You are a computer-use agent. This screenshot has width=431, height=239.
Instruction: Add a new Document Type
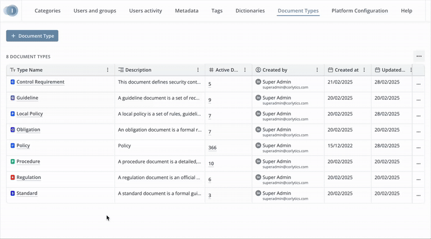[x=32, y=36]
